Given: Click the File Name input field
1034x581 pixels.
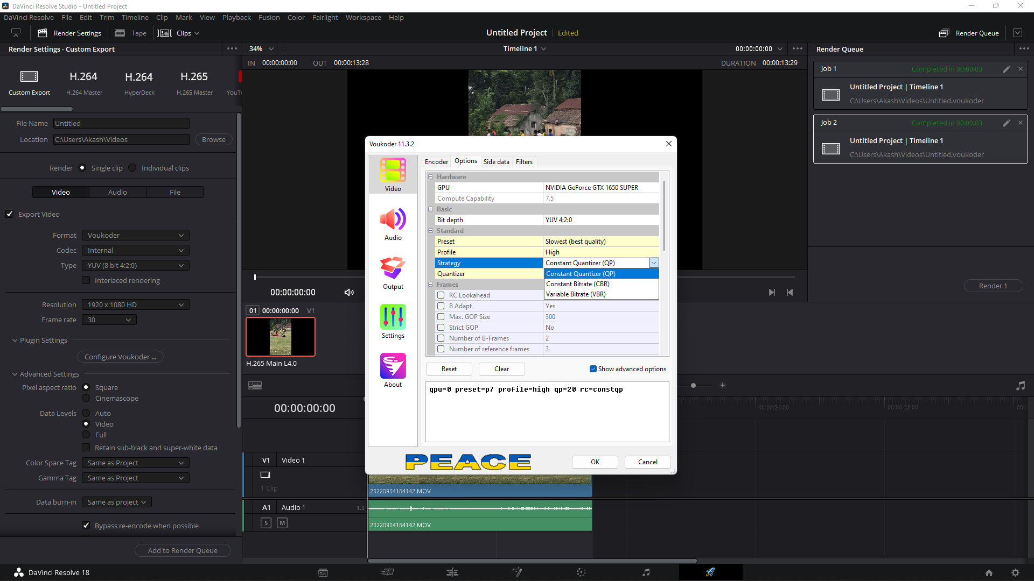Looking at the screenshot, I should 121,124.
